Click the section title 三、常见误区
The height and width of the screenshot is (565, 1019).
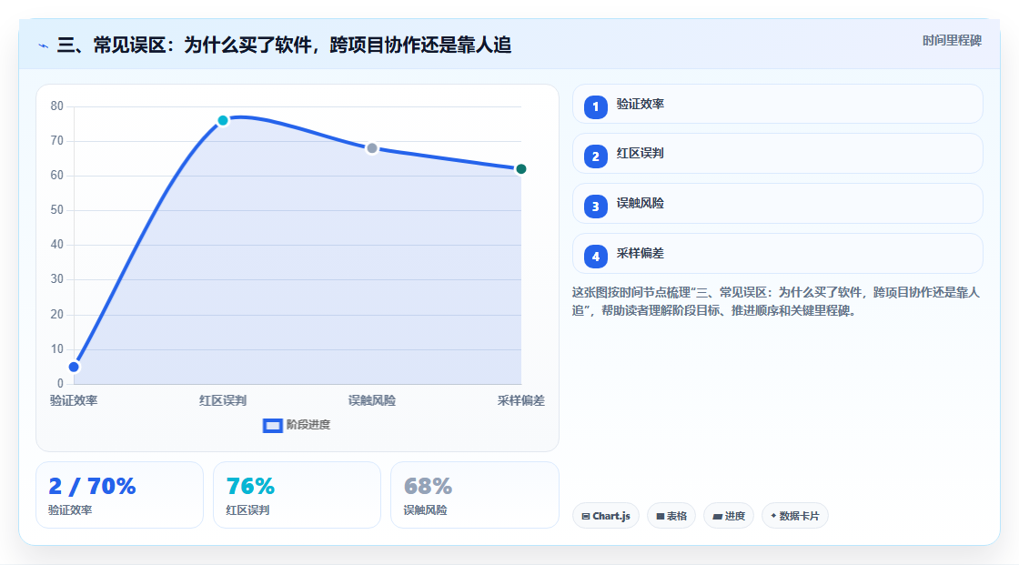[284, 45]
